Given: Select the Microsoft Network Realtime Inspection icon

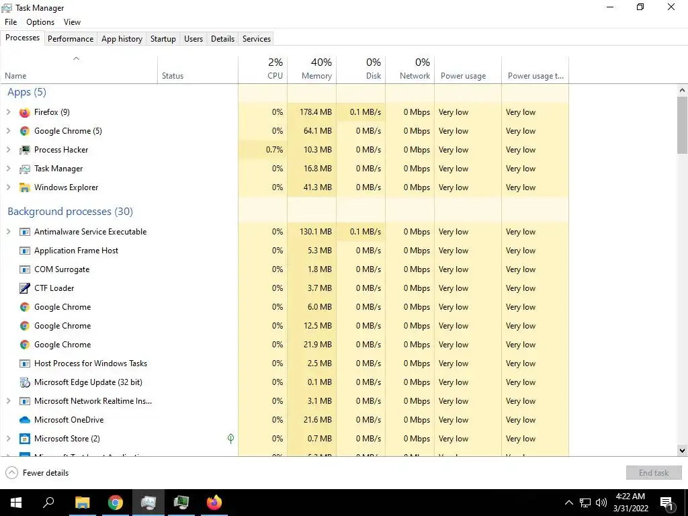Looking at the screenshot, I should pyautogui.click(x=25, y=401).
